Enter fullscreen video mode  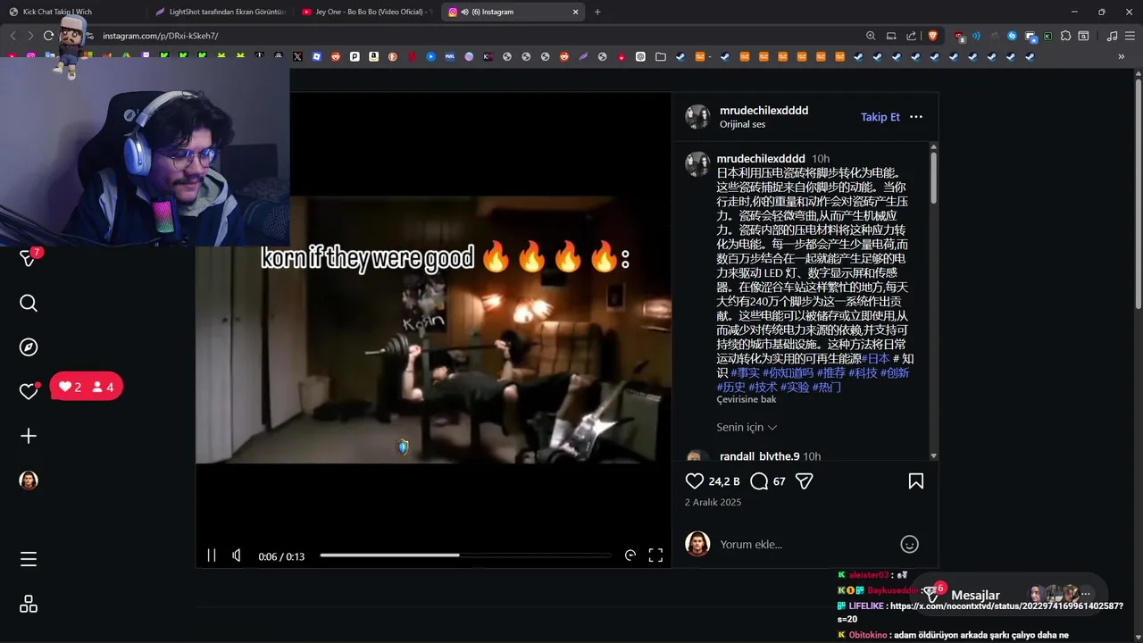pos(655,555)
